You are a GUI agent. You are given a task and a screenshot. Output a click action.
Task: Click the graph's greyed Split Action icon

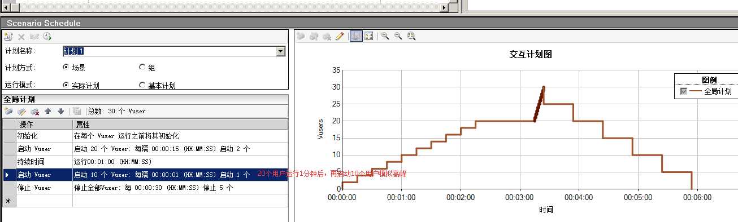click(314, 36)
